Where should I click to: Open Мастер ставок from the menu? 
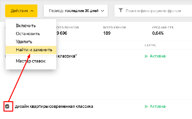click(31, 61)
